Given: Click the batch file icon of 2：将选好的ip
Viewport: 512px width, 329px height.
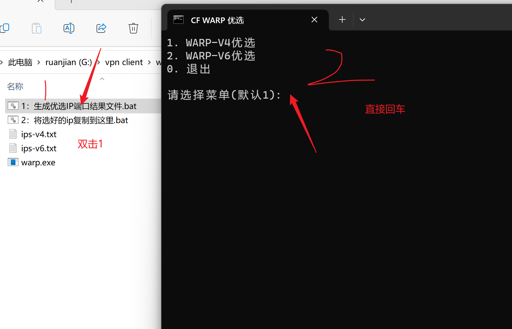Looking at the screenshot, I should click(13, 120).
